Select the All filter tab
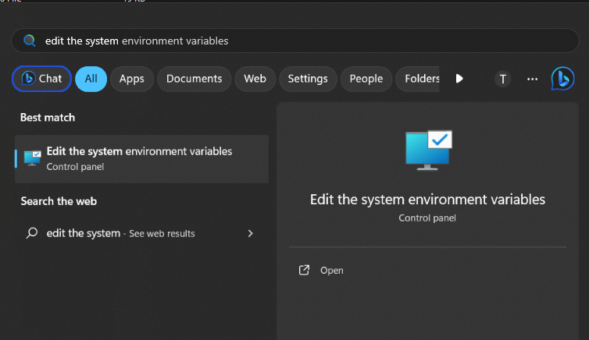This screenshot has width=589, height=340. pyautogui.click(x=91, y=79)
